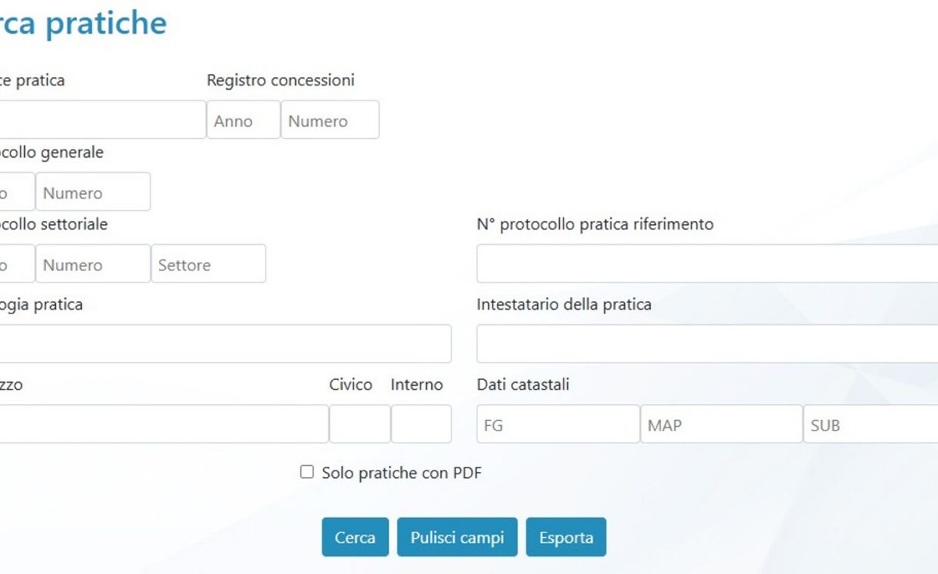Enable the Solo pratiche con PDF checkbox

[x=306, y=471]
